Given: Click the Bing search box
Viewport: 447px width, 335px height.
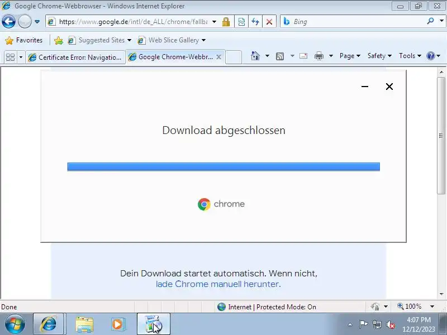Looking at the screenshot, I should (354, 22).
